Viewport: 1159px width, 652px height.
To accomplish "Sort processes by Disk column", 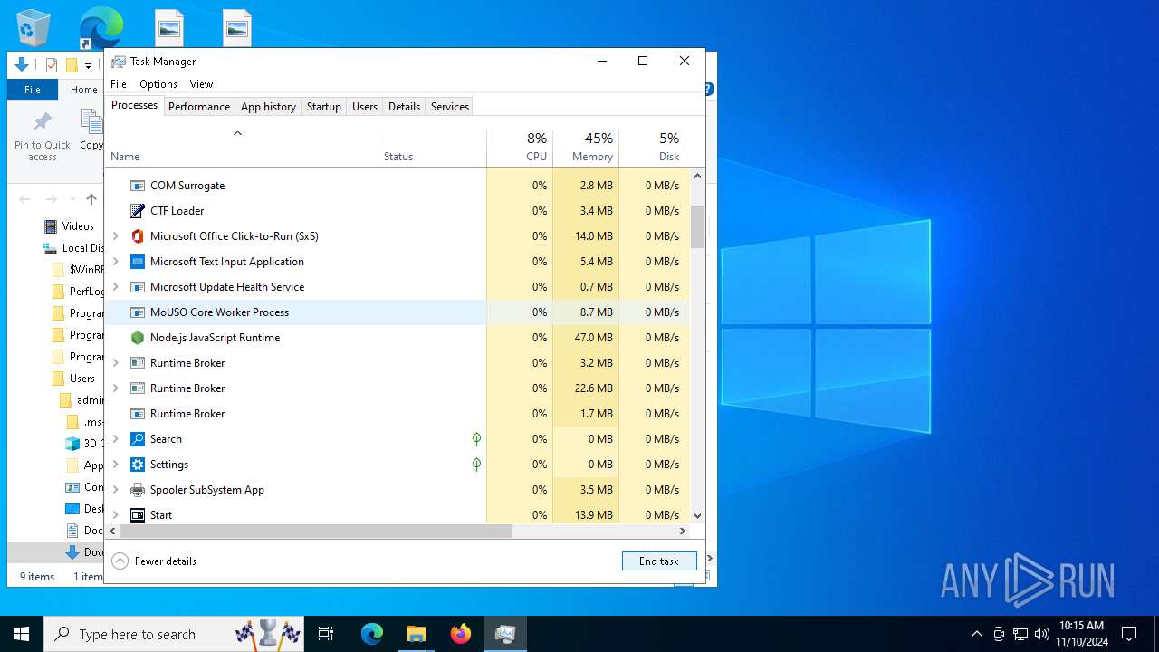I will [x=652, y=149].
